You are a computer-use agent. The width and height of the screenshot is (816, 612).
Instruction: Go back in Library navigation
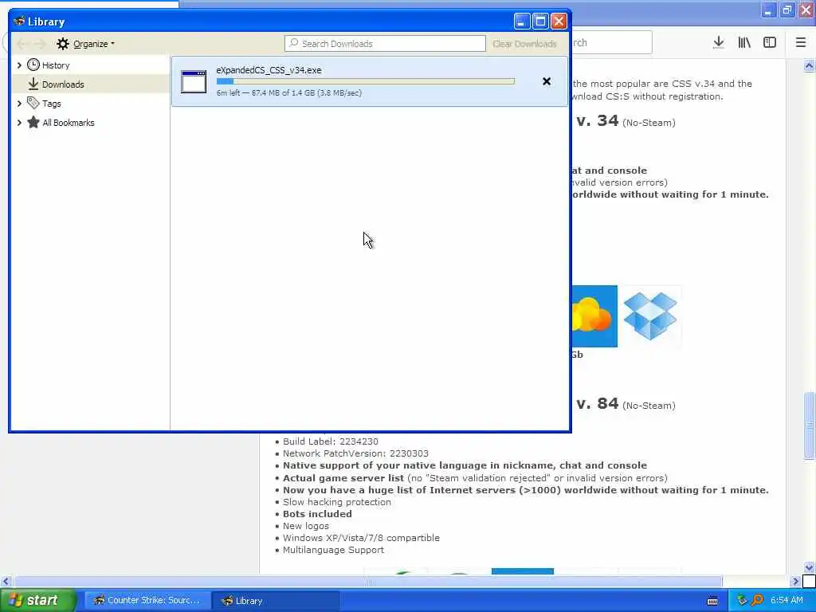(22, 44)
